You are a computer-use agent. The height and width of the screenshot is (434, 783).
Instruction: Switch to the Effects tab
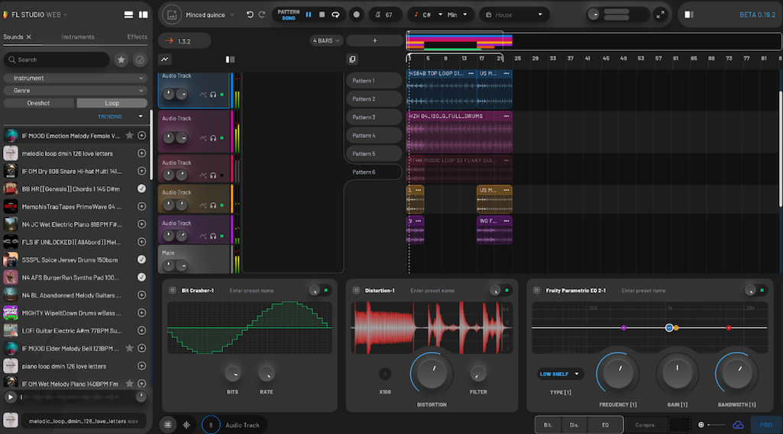138,37
